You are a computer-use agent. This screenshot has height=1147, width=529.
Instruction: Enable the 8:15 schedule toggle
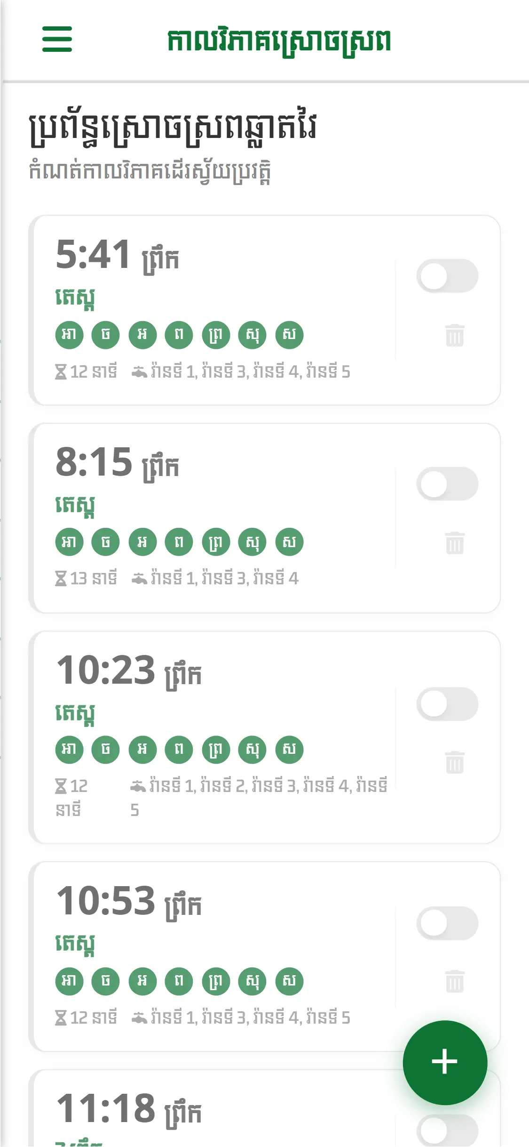tap(447, 484)
